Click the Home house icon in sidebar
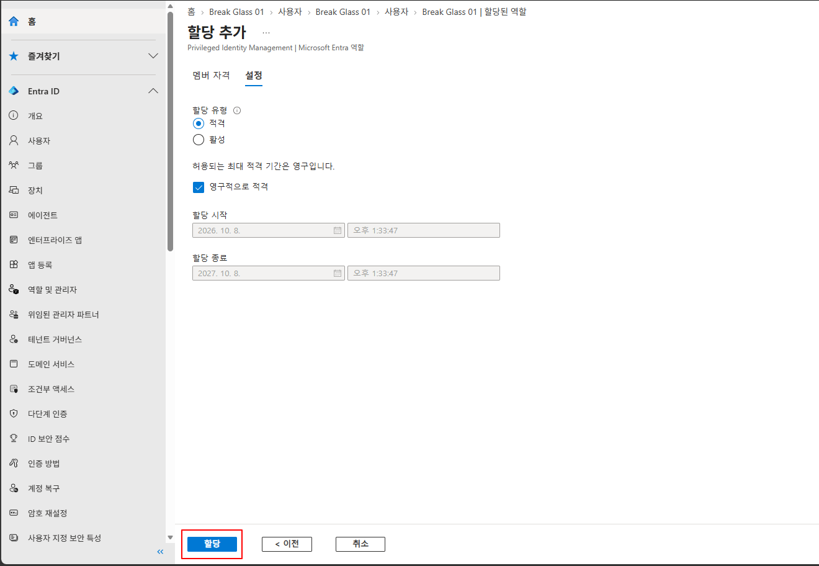819x566 pixels. (x=14, y=22)
